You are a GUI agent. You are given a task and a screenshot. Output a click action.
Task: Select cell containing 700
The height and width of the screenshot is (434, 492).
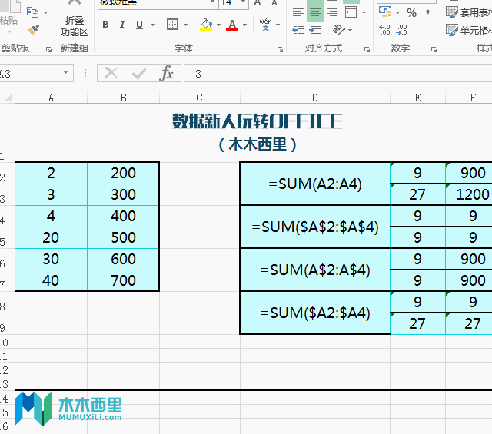click(x=123, y=280)
